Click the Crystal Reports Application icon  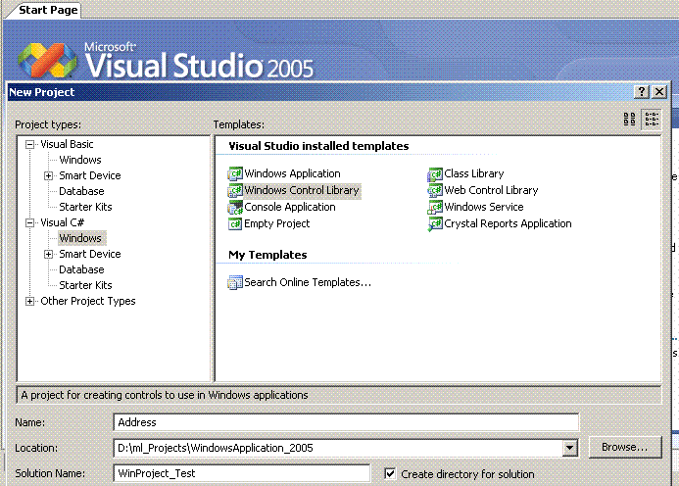[x=435, y=224]
